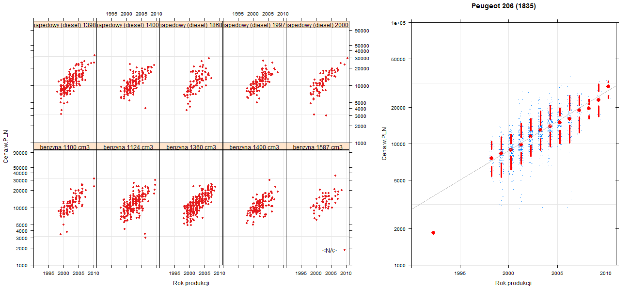
Task: Click the isolated red outlier point before 1995 in Peugeot 206 chart
Action: [433, 233]
